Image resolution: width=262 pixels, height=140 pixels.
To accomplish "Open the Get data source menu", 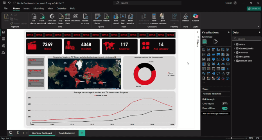I will point(34,19).
